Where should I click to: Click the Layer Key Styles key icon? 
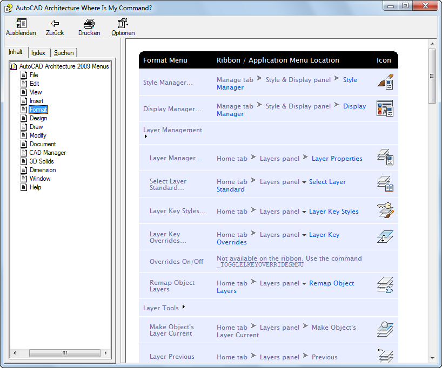385,210
